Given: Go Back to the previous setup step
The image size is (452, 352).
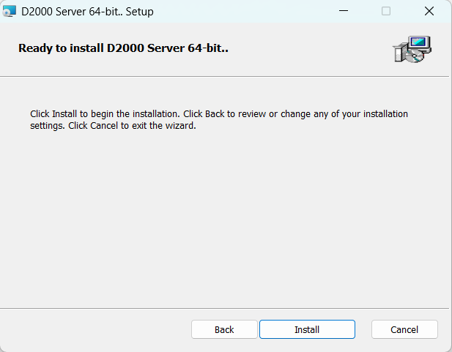Looking at the screenshot, I should 224,329.
